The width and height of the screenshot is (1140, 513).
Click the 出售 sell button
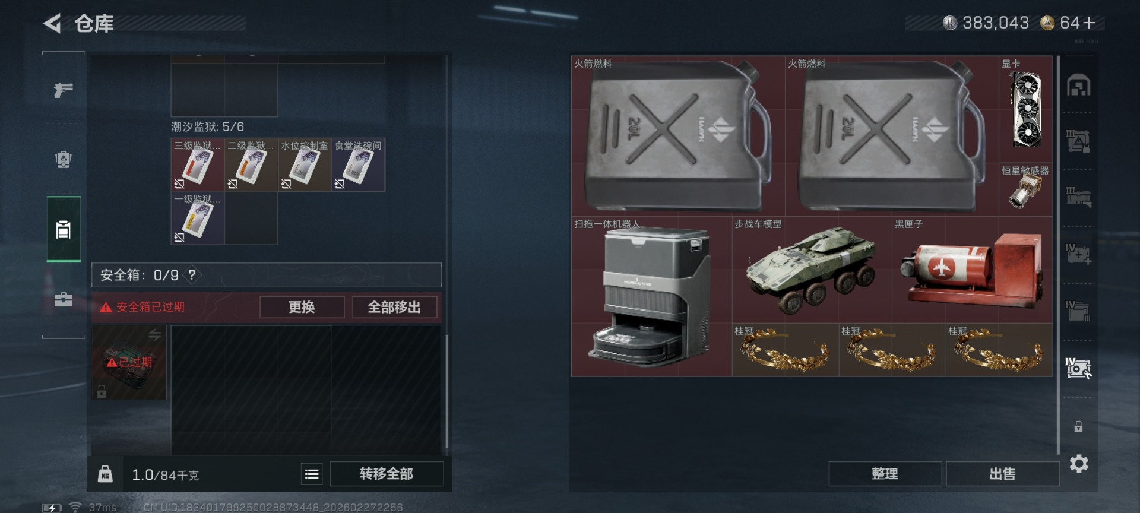point(1002,474)
